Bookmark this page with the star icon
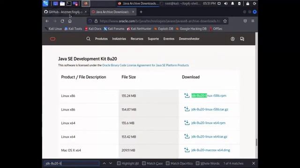300x168 pixels. 225,21
